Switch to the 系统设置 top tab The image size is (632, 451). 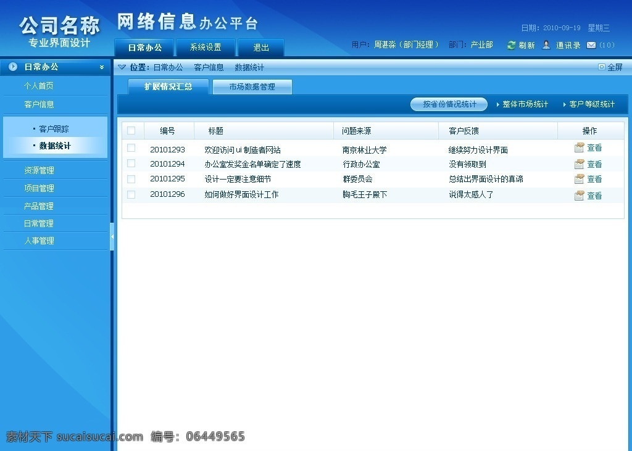point(206,47)
